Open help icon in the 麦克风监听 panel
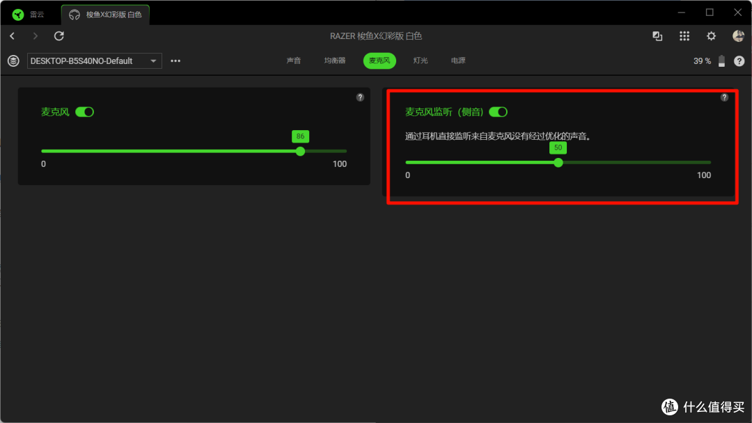The width and height of the screenshot is (752, 423). click(724, 97)
